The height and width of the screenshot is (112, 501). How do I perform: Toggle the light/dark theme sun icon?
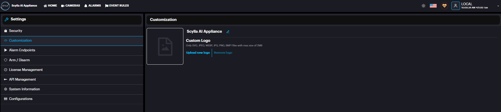[423, 6]
